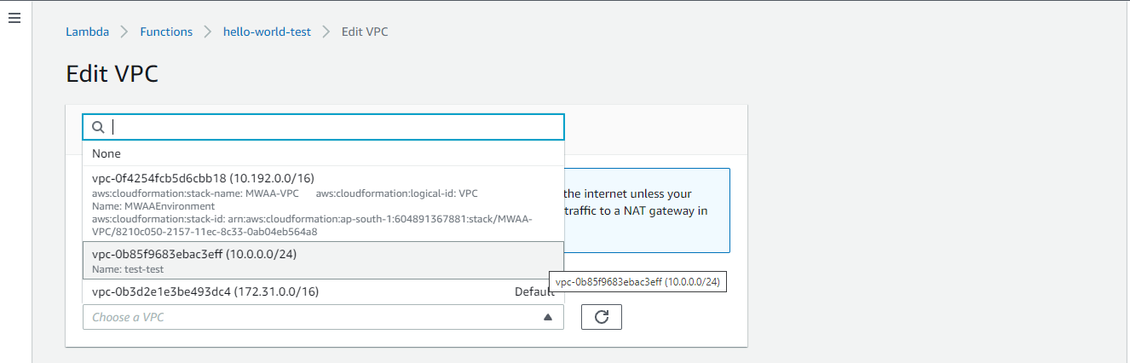
Task: Click the Edit VPC breadcrumb item
Action: pyautogui.click(x=365, y=32)
